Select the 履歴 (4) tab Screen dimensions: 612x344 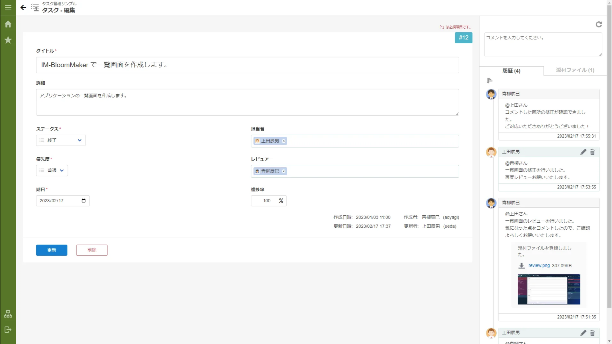(511, 71)
